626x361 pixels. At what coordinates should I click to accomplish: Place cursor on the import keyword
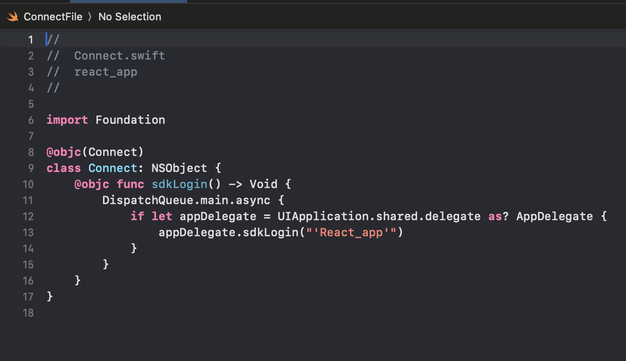(67, 120)
